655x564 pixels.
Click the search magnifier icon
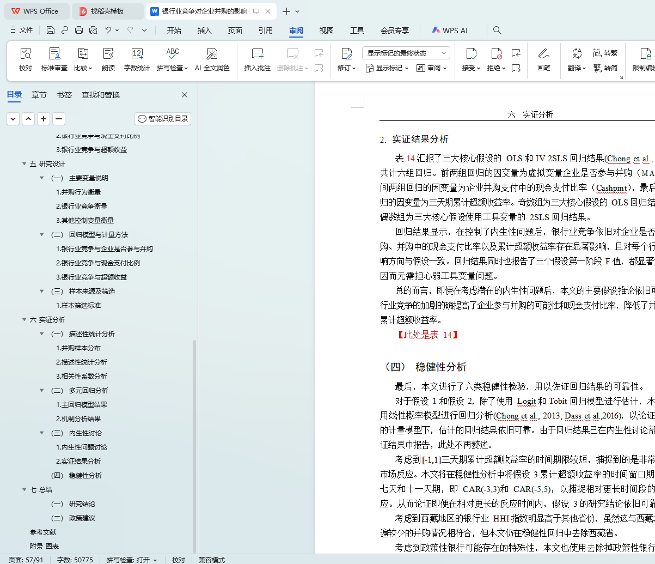(497, 31)
